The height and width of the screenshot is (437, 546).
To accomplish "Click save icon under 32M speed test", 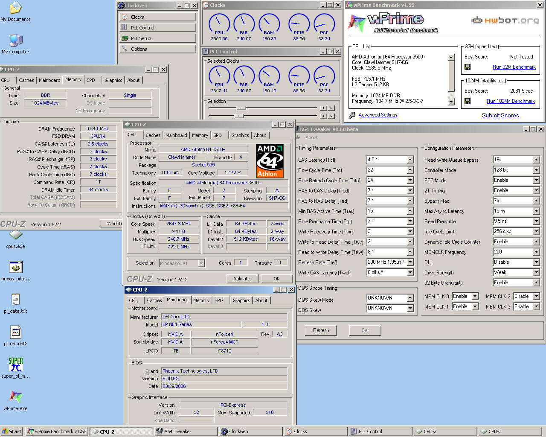I will click(468, 67).
